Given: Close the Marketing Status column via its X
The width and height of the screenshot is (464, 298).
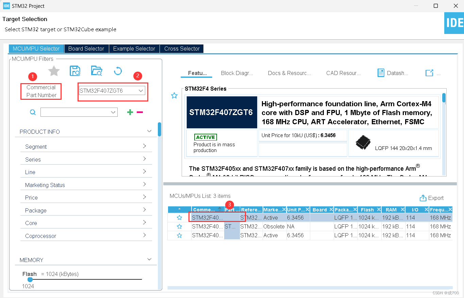Looking at the screenshot, I should coord(284,210).
